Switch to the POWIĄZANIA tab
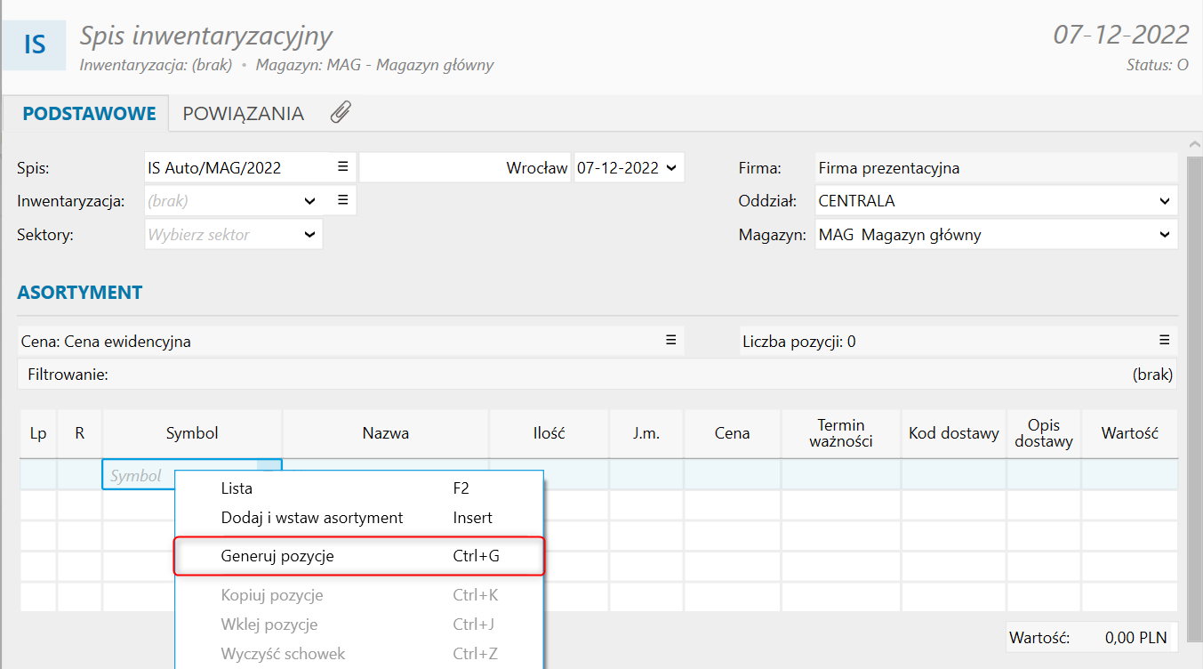This screenshot has width=1203, height=669. [x=243, y=114]
